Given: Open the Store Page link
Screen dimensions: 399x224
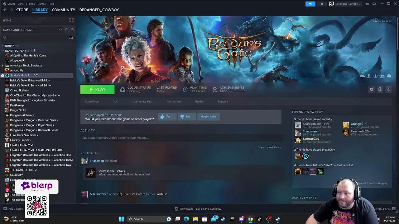Looking at the screenshot, I should pyautogui.click(x=92, y=101).
